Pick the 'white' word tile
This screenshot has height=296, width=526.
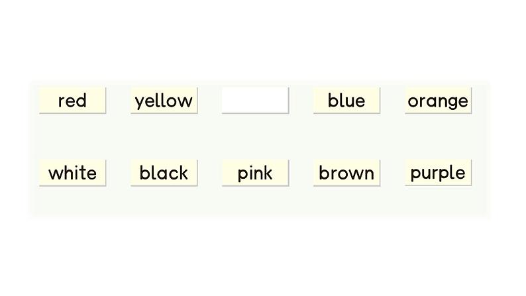click(x=72, y=173)
